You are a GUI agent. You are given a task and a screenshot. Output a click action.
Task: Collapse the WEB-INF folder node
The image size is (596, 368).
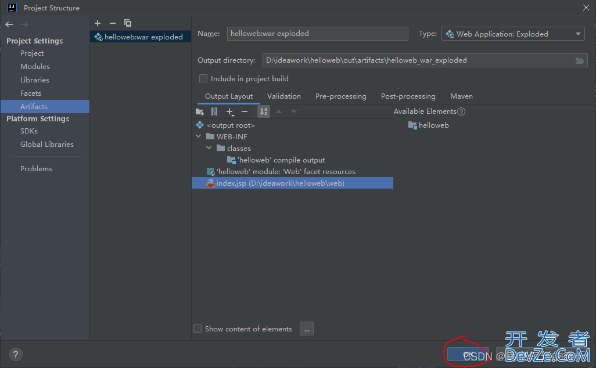[x=199, y=136]
